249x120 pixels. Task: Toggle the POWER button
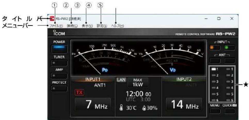[x=59, y=49]
